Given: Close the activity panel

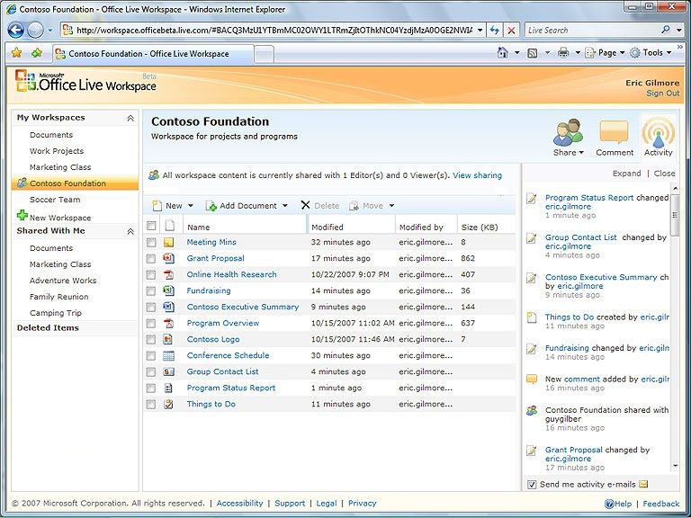Looking at the screenshot, I should (x=665, y=174).
